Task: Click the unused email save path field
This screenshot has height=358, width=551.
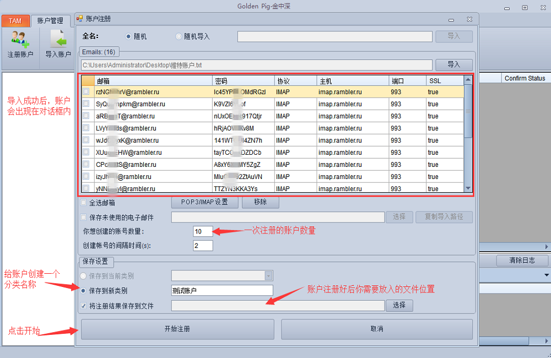Action: [278, 217]
